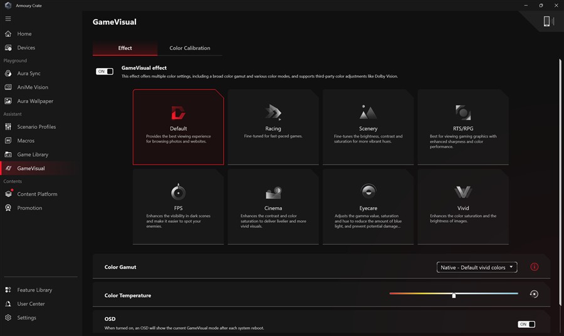
Task: Select the Default effect card
Action: click(178, 127)
